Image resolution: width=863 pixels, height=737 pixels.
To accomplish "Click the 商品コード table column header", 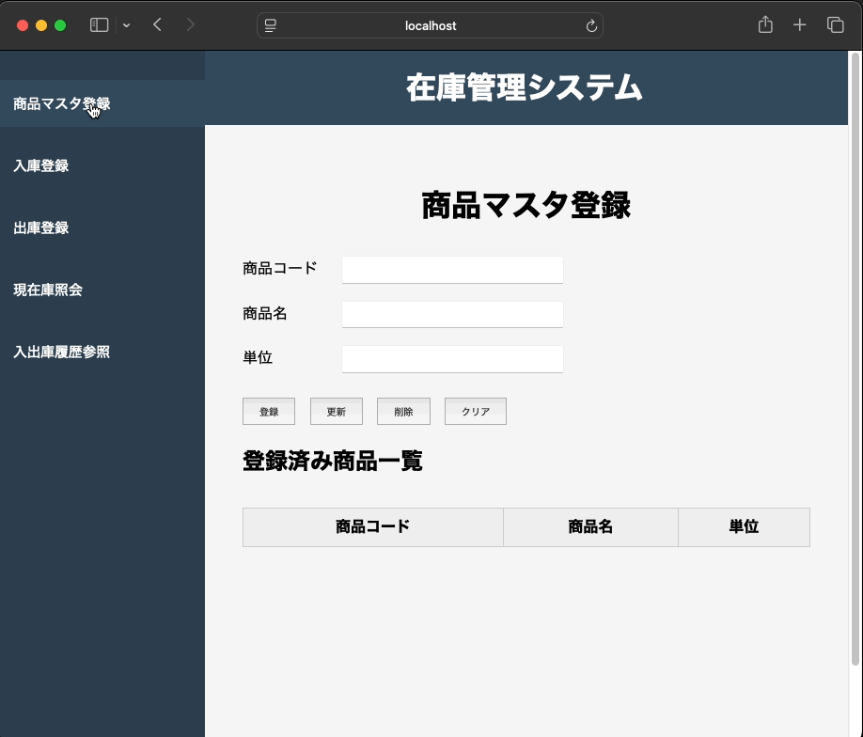I will (372, 526).
